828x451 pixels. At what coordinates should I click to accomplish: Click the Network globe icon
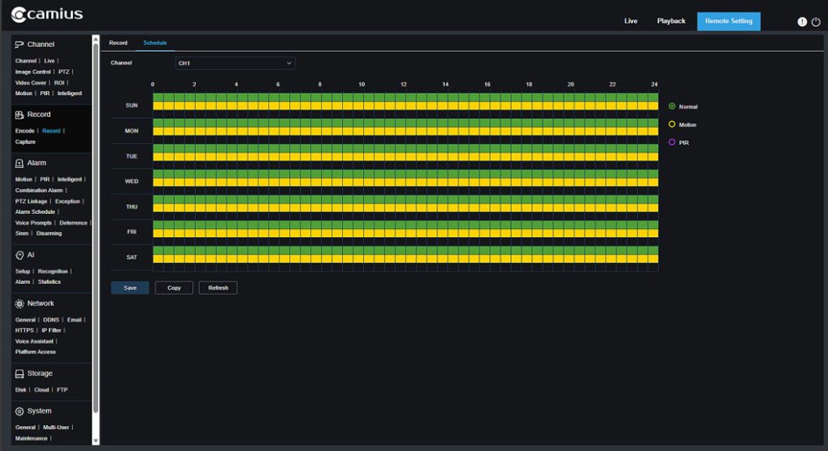[19, 304]
